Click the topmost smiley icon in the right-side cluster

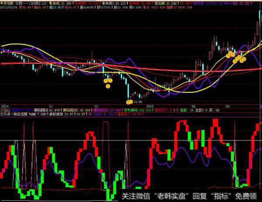pyautogui.click(x=228, y=54)
